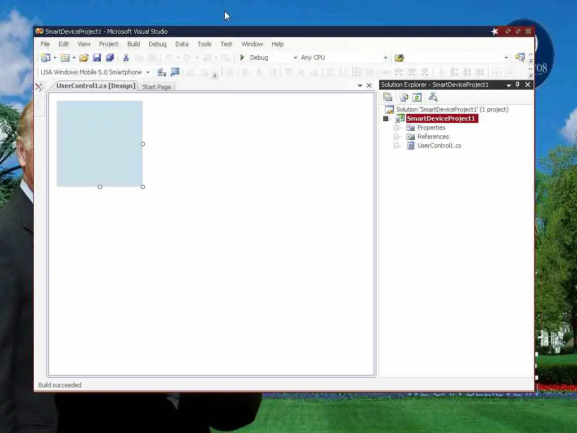Open the Data menu

182,44
